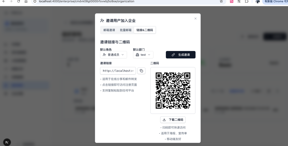Click the 生成邀请 button
The image size is (288, 146).
(181, 55)
